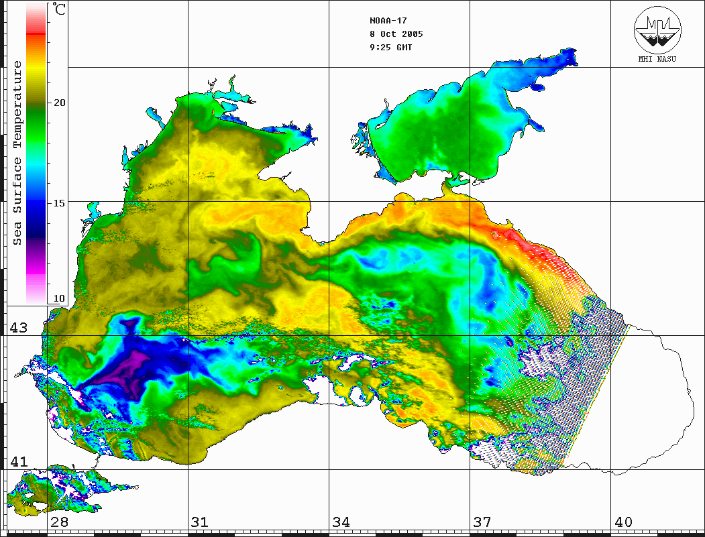The image size is (705, 537).
Task: Click the longitude label '31'
Action: [x=200, y=522]
